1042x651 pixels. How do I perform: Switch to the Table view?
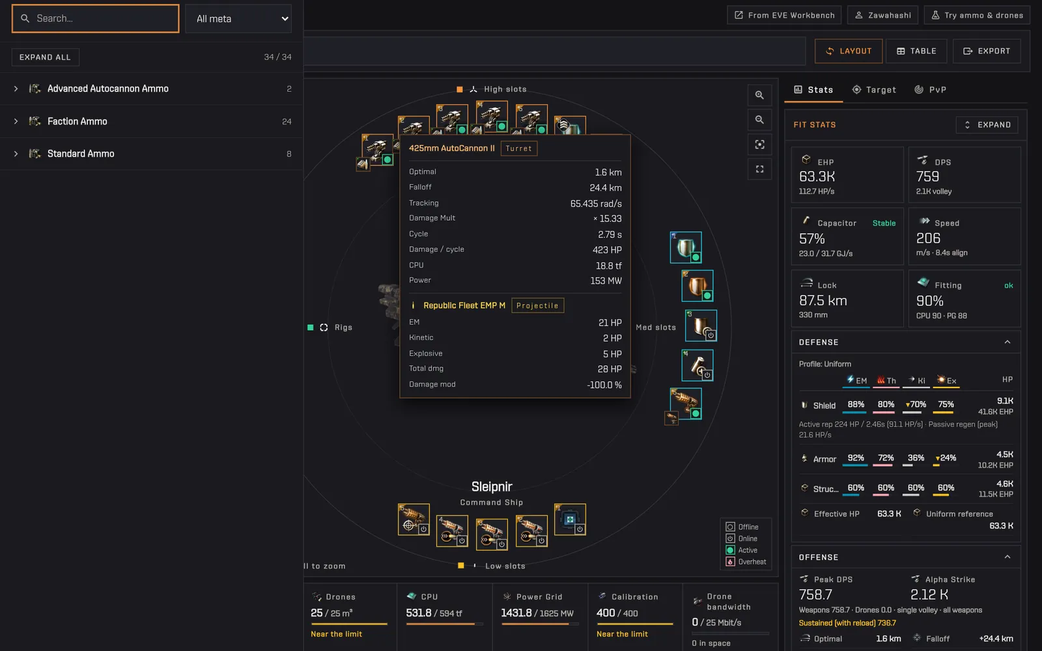coord(916,51)
